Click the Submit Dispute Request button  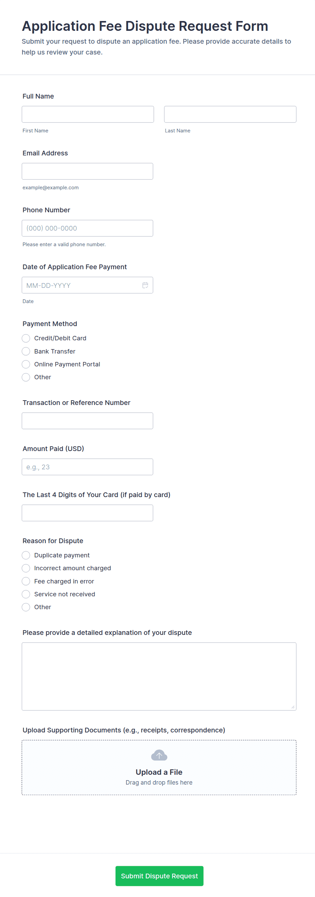pyautogui.click(x=159, y=876)
